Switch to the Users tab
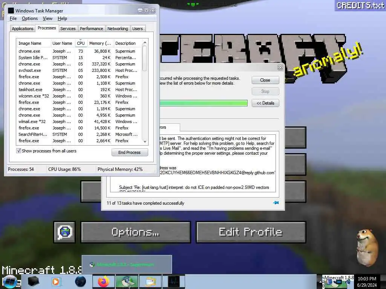The width and height of the screenshot is (386, 289). click(x=137, y=29)
